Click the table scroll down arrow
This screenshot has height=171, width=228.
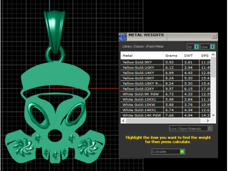[x=213, y=115]
